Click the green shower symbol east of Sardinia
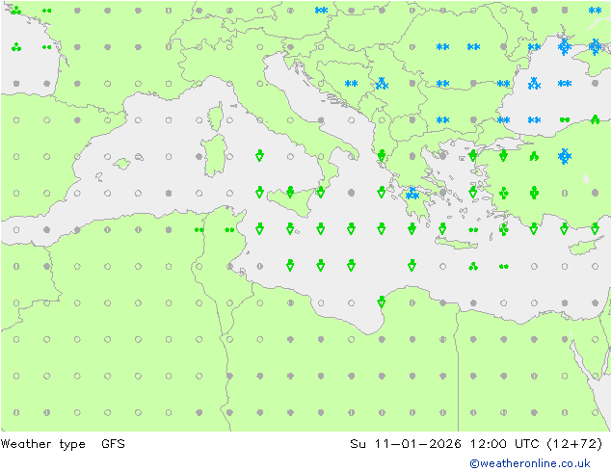 259,155
